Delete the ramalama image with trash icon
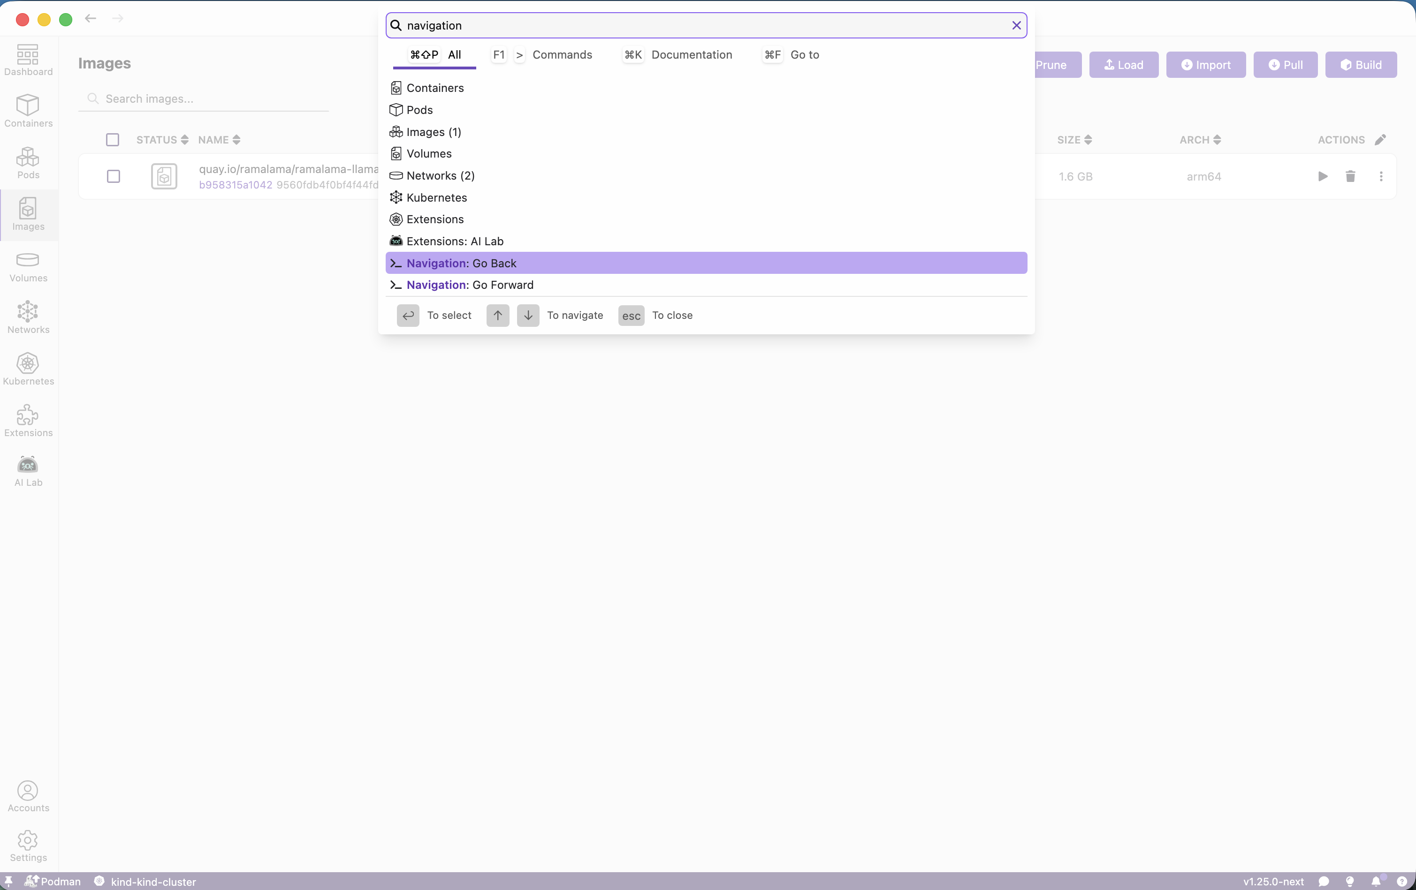 [x=1350, y=176]
